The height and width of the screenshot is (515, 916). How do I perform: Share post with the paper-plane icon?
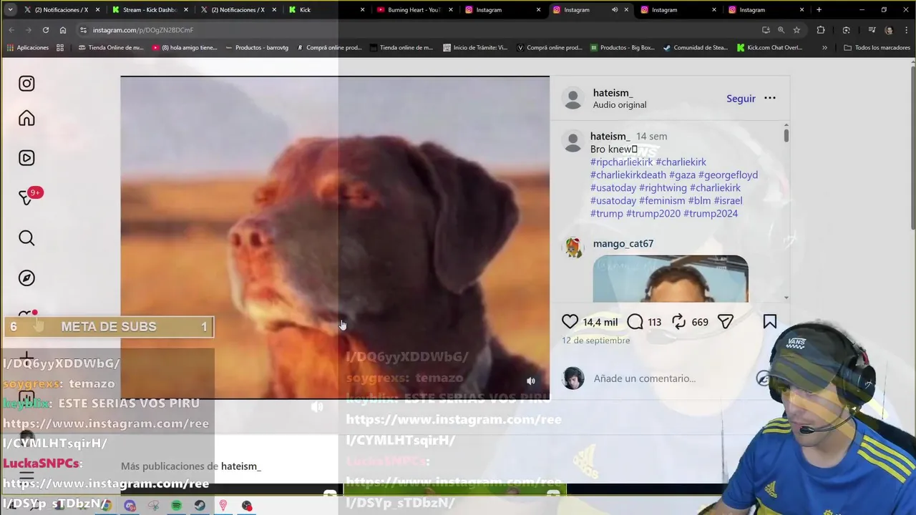(725, 322)
